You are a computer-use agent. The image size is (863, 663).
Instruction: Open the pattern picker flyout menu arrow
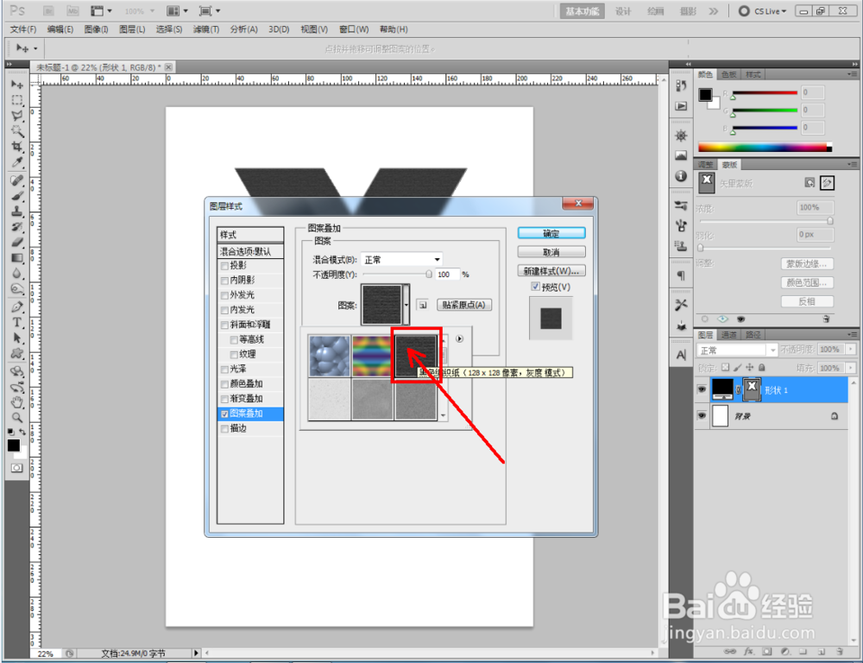click(459, 338)
